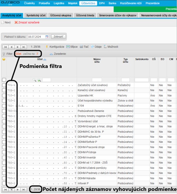Tick the checkbox for row 701-1
This screenshot has width=177, height=194.
pyautogui.click(x=4, y=85)
